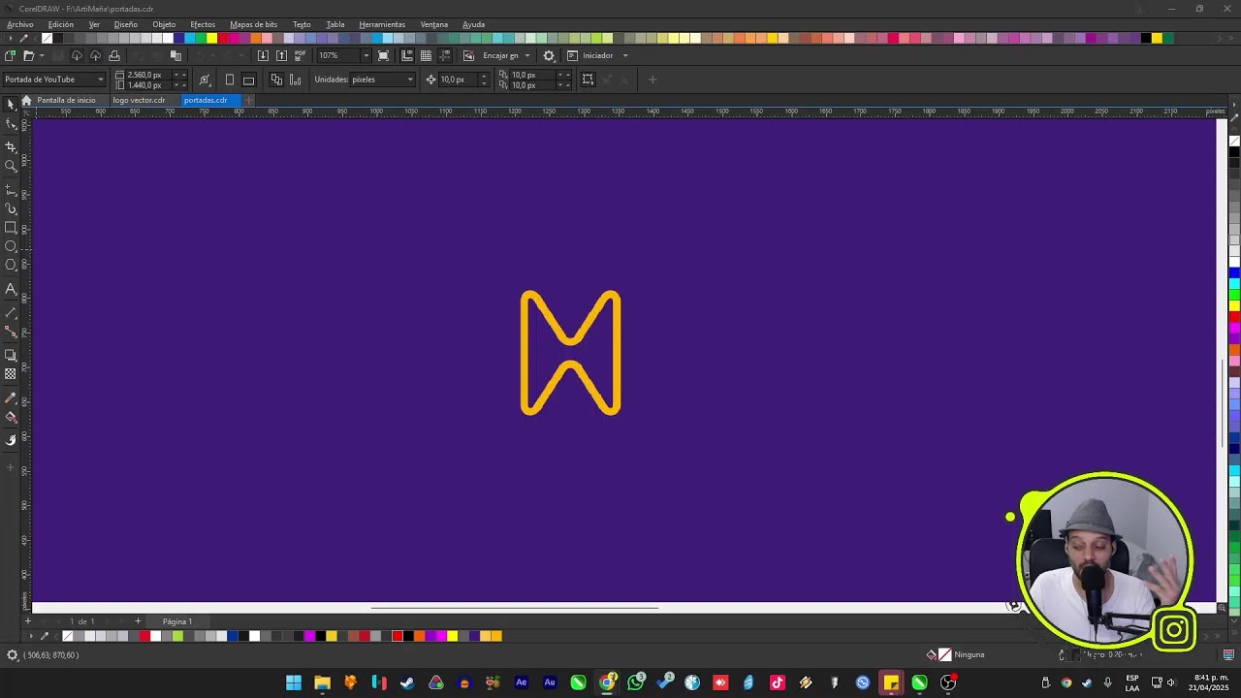
Task: Open the Options gear icon
Action: [549, 55]
